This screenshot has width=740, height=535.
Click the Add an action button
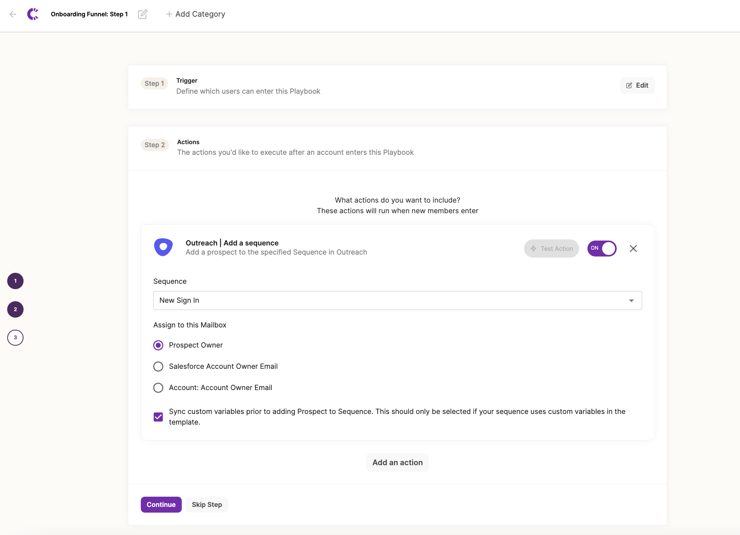tap(397, 463)
